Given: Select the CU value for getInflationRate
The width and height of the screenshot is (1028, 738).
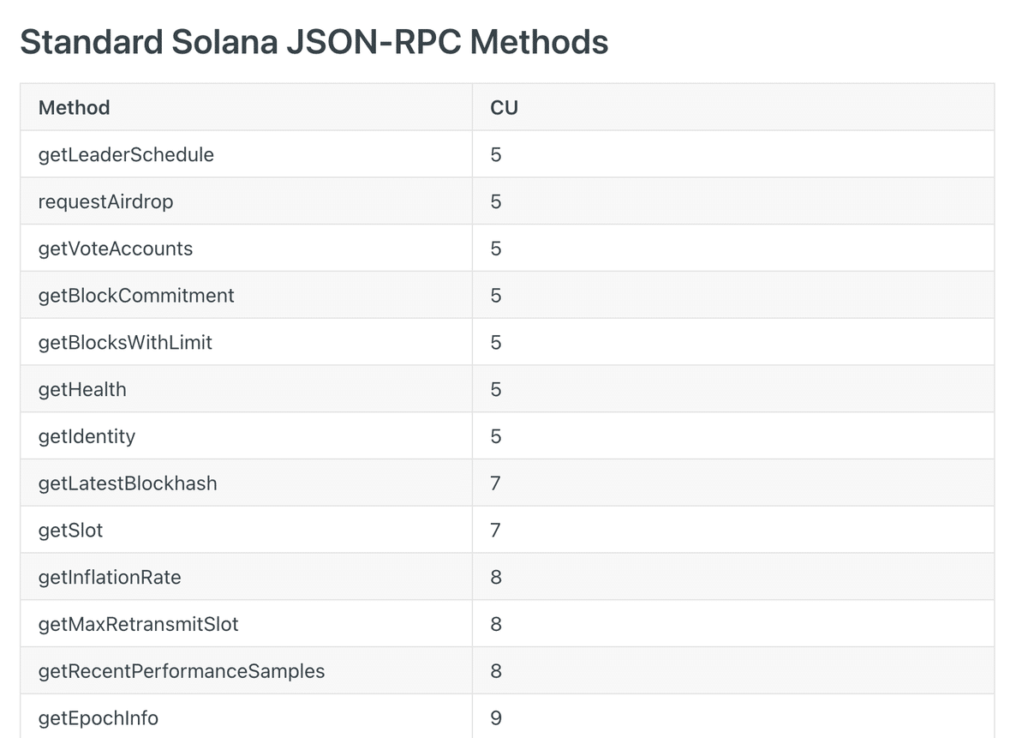Looking at the screenshot, I should [496, 577].
